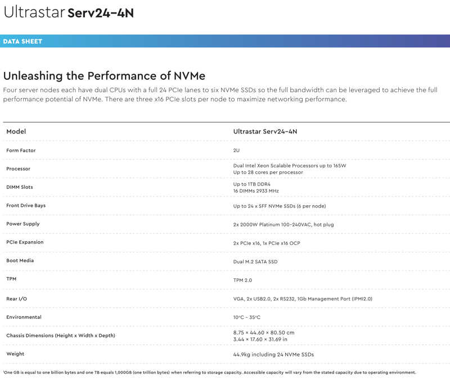Click 'Up to 24 x SFF NVMe SSDs' value

(280, 206)
